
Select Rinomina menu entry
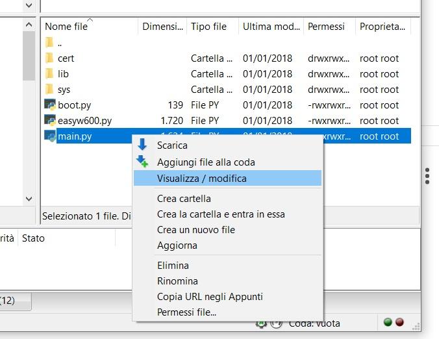[x=227, y=281]
